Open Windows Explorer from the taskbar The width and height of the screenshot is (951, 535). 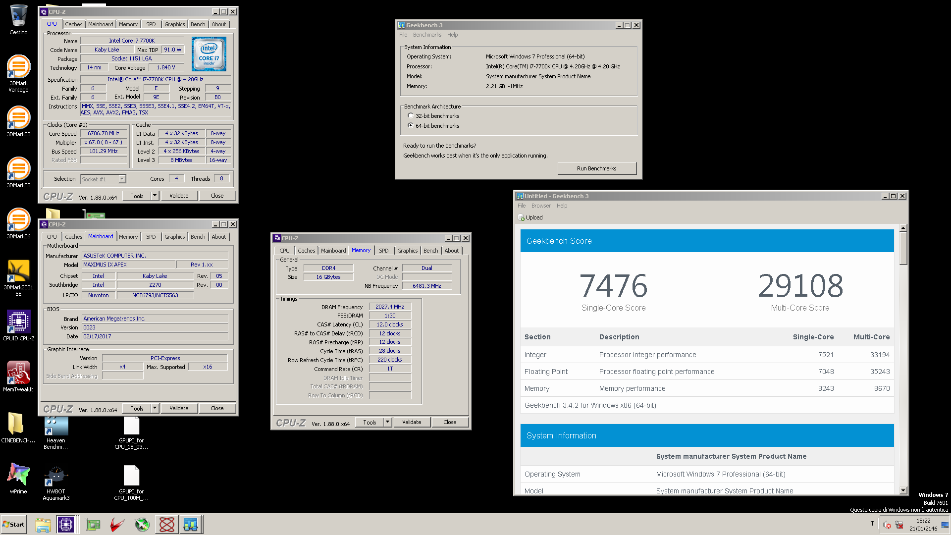[43, 525]
